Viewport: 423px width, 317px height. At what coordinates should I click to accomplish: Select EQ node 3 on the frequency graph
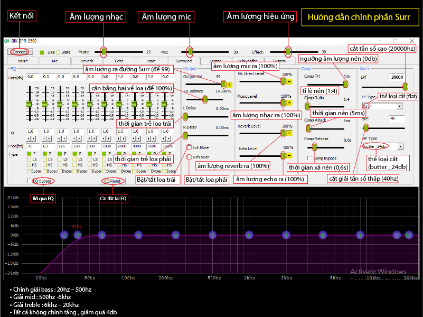(138, 235)
